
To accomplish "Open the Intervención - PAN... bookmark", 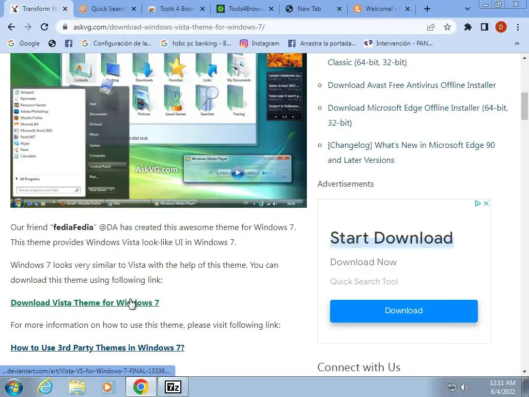I will point(398,43).
